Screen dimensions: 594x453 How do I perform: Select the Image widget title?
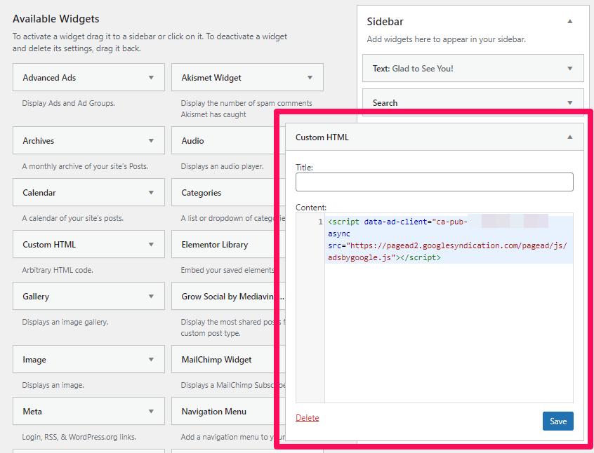(x=34, y=360)
